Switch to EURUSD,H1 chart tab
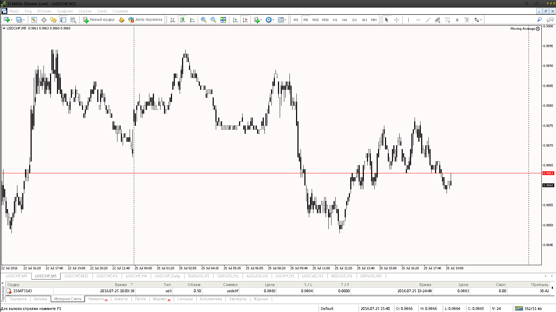 (199, 276)
